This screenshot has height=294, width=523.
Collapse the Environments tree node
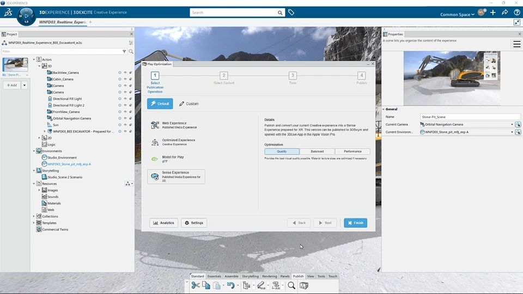coord(34,151)
